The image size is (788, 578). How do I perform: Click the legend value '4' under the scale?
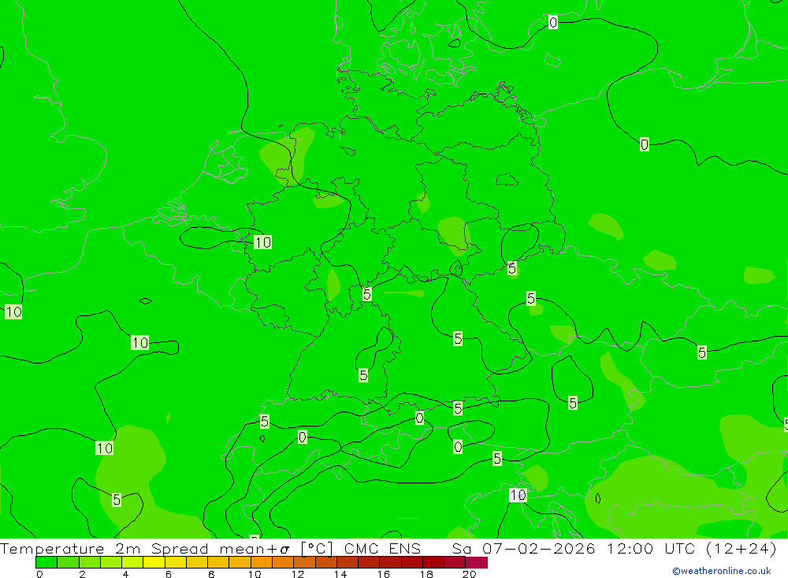[125, 574]
